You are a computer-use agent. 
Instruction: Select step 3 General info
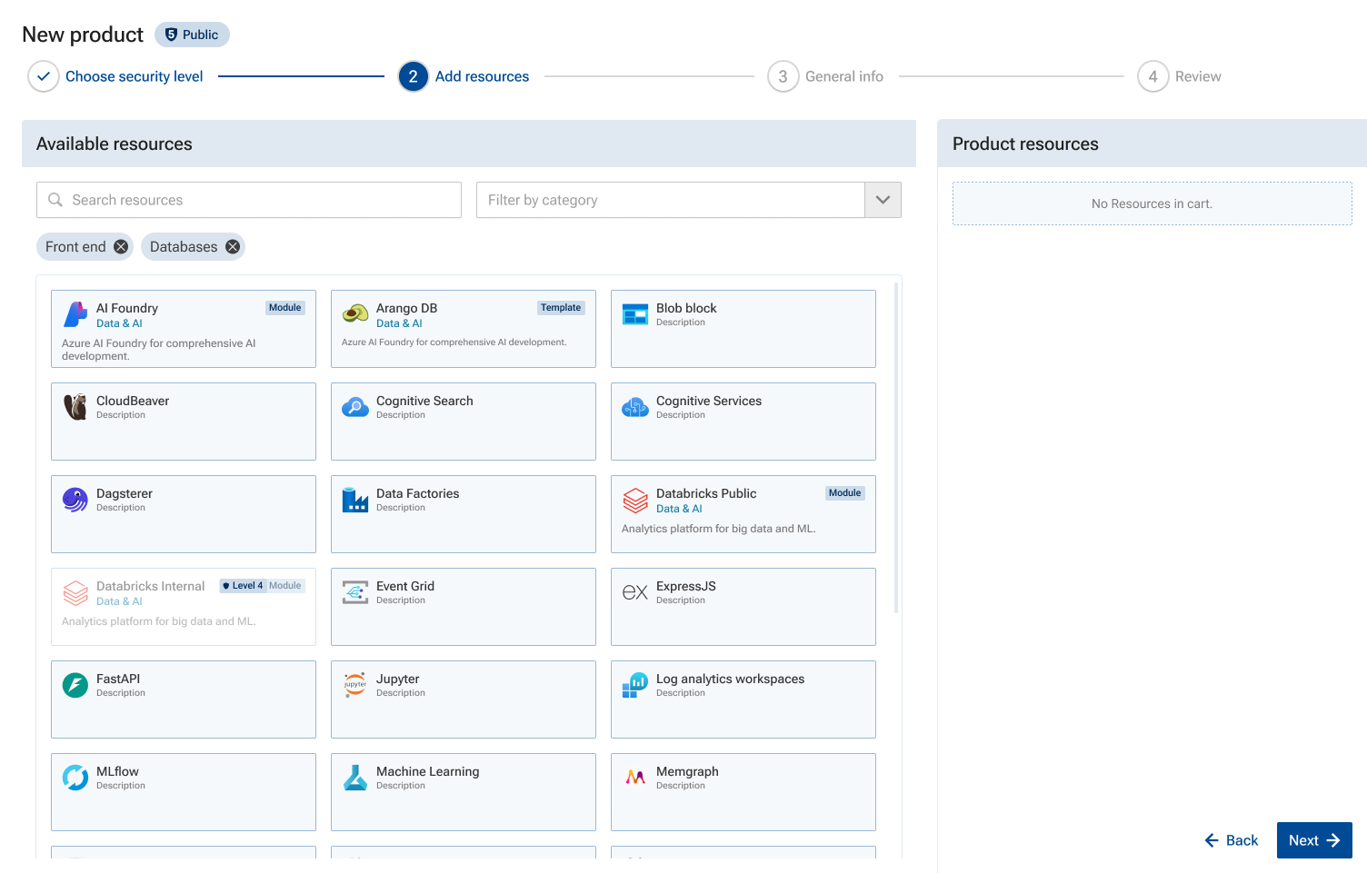(825, 76)
